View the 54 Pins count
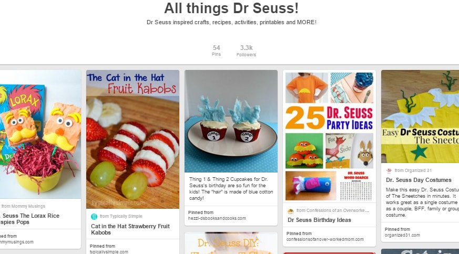The image size is (459, 254). [x=216, y=50]
